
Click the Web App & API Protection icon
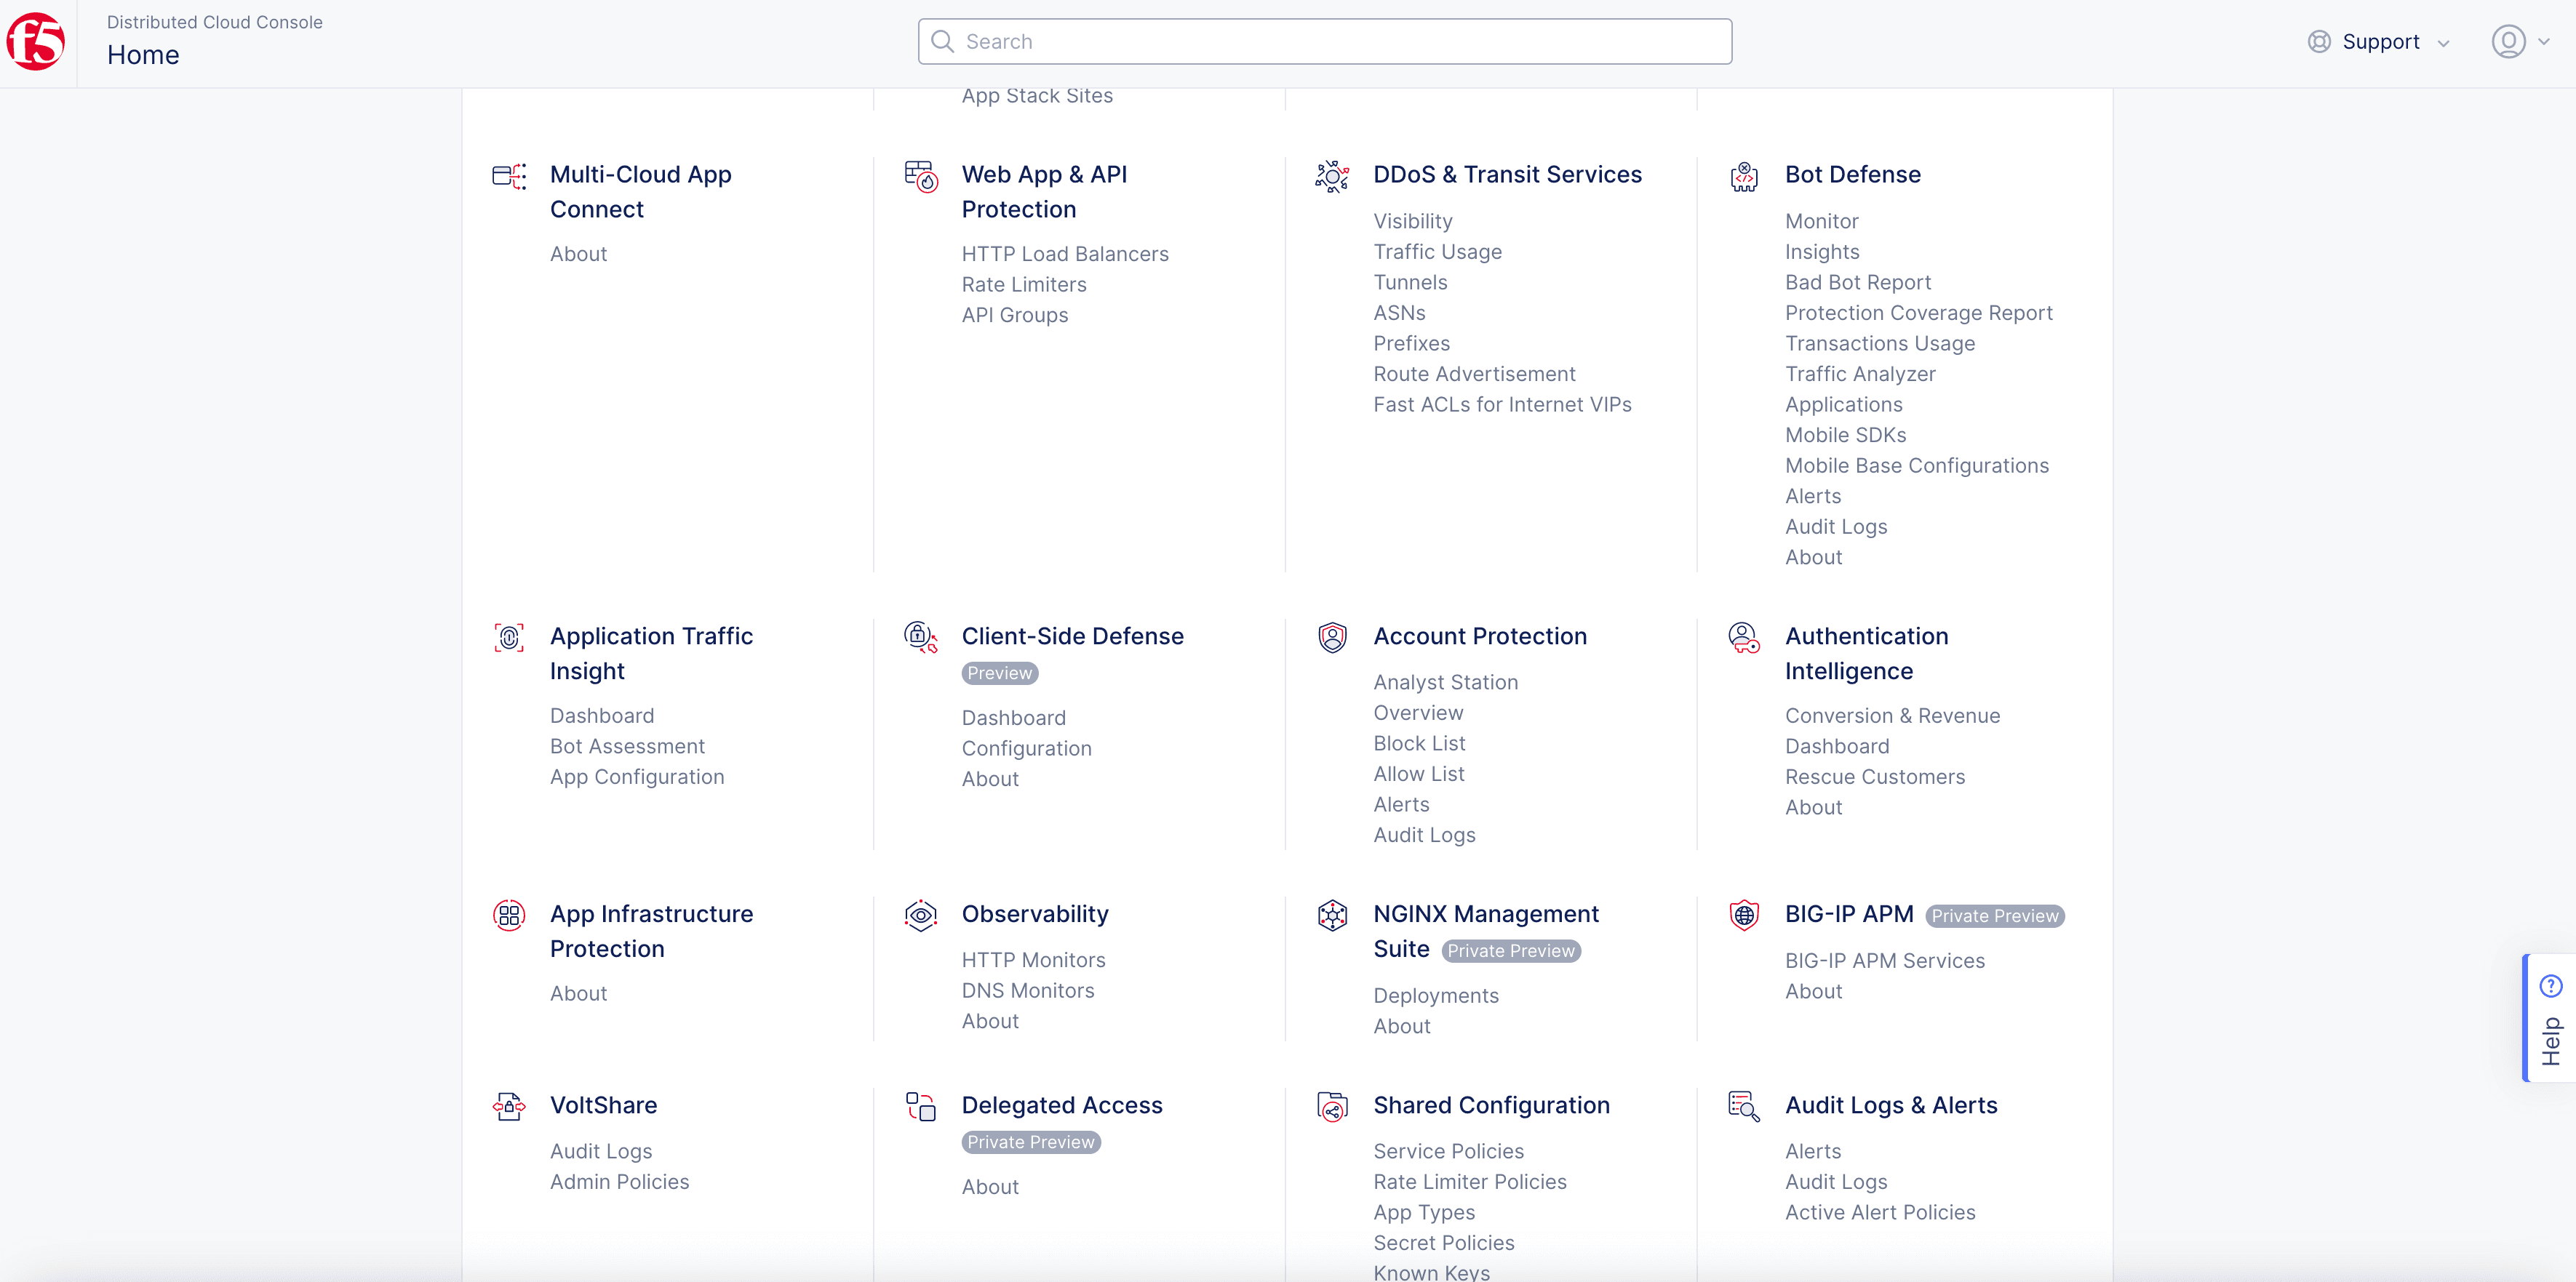pos(920,177)
